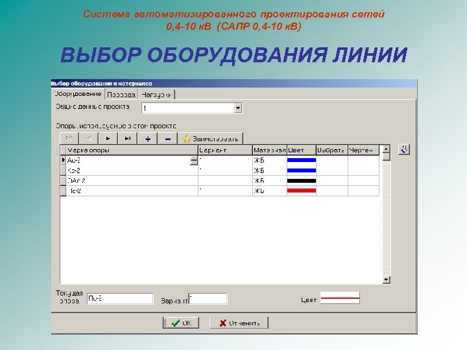Click the Цвет column header
Screen dimensions: 467x350
click(x=302, y=150)
